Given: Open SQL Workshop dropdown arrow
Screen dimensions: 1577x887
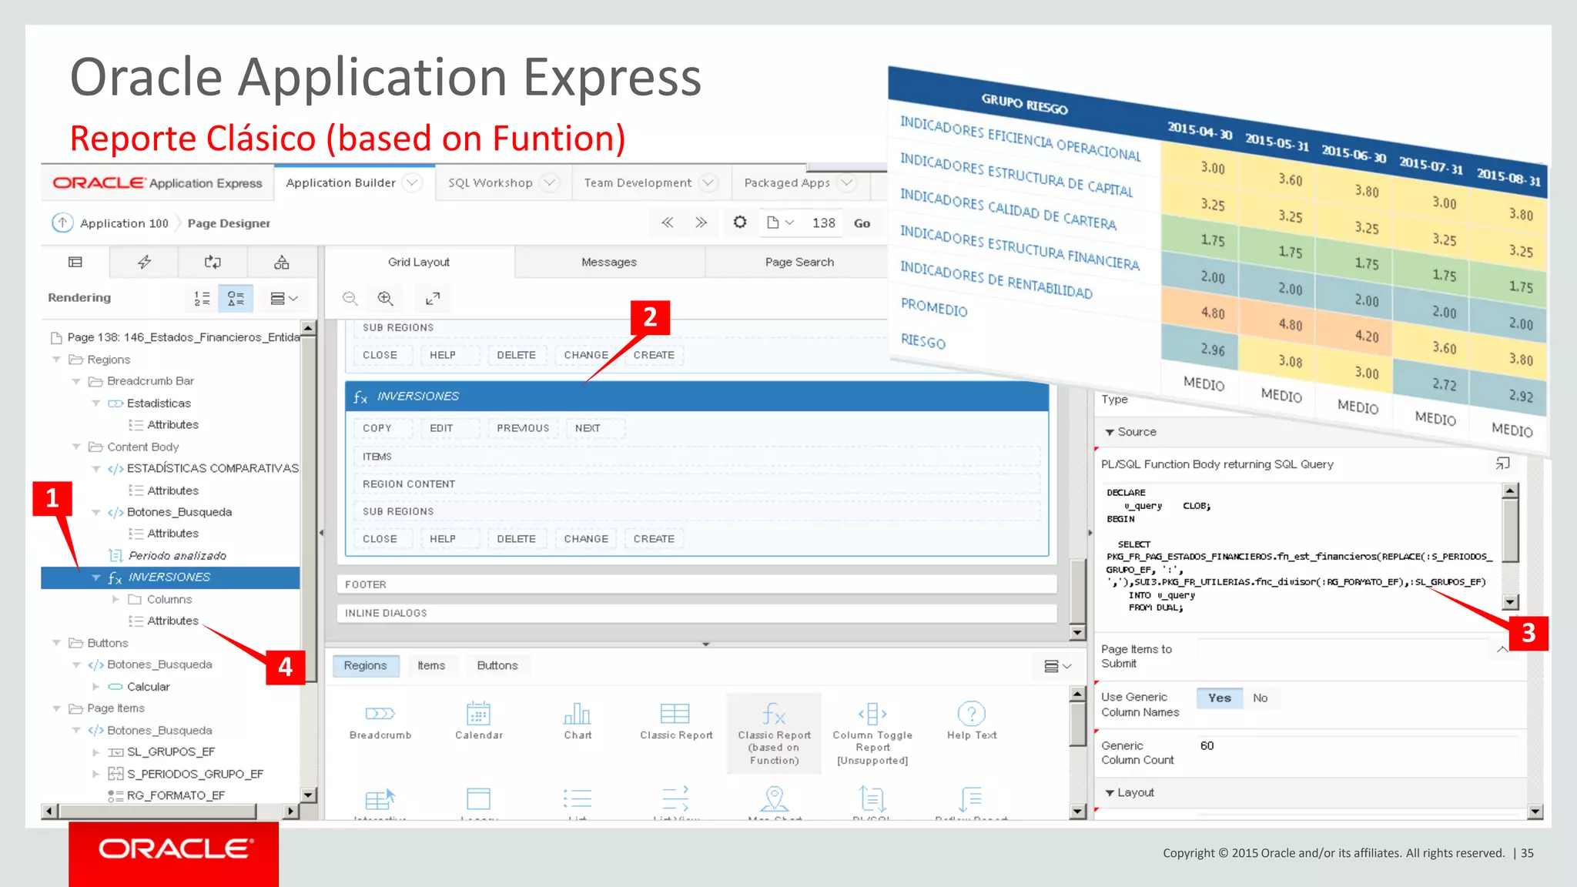Looking at the screenshot, I should pos(549,182).
